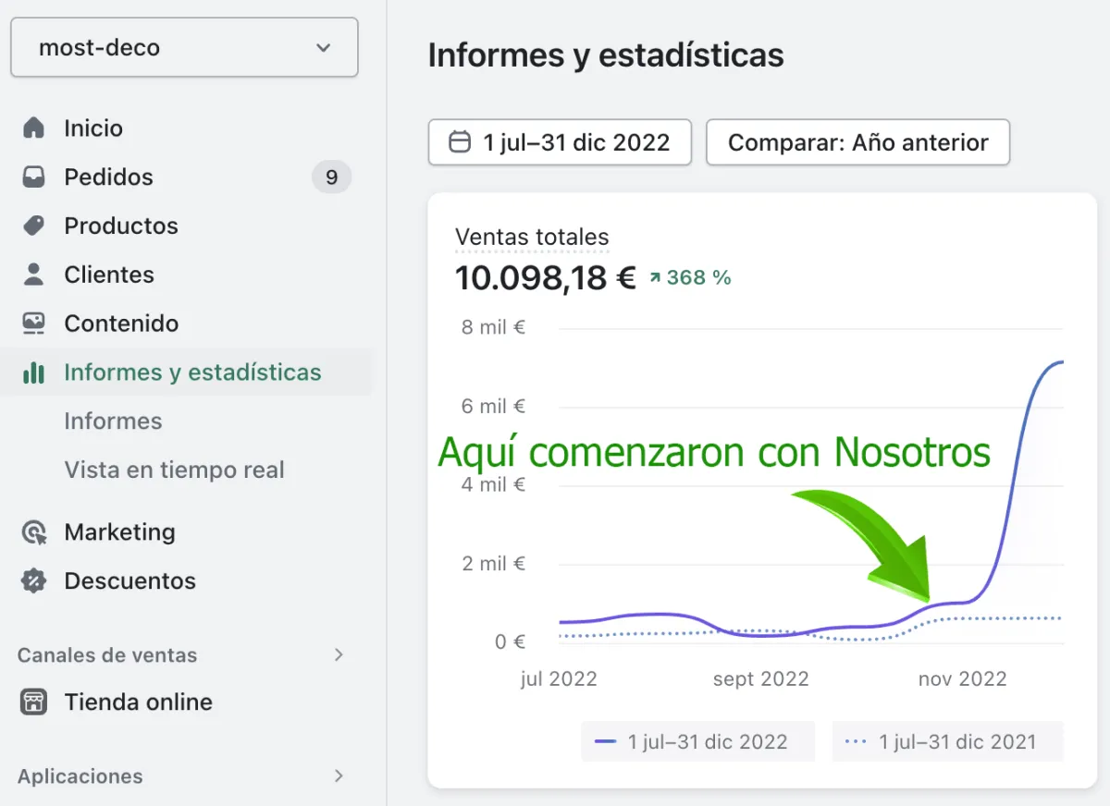Open the most-deco store switcher dropdown
1110x806 pixels.
(x=184, y=47)
